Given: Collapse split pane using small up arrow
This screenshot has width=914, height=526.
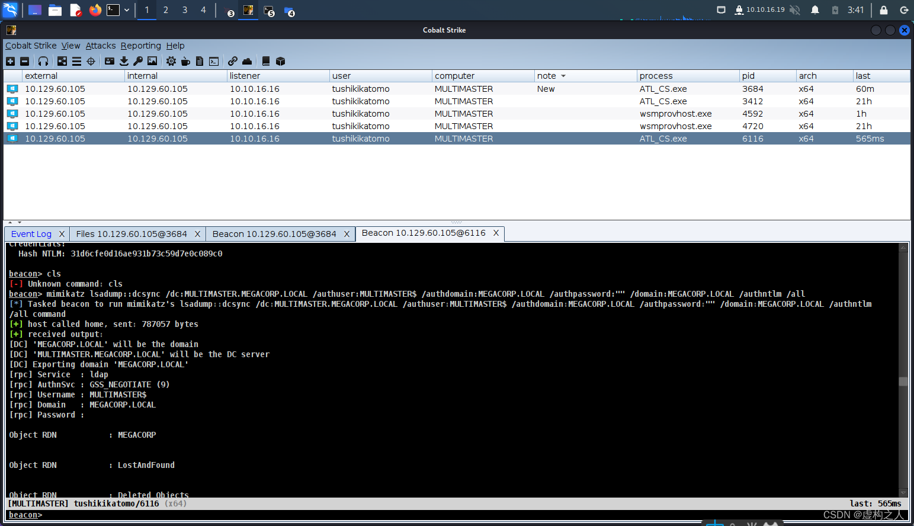Looking at the screenshot, I should point(10,223).
